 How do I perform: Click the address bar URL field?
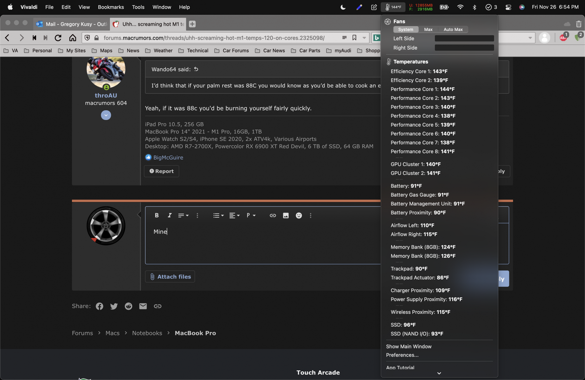coord(214,38)
